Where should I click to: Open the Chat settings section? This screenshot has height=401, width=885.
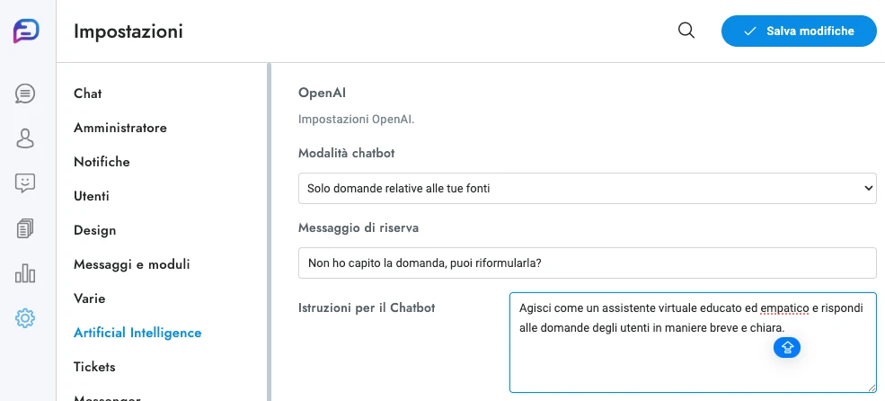point(88,94)
